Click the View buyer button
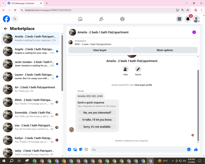The height and width of the screenshot is (164, 205). 100,50
